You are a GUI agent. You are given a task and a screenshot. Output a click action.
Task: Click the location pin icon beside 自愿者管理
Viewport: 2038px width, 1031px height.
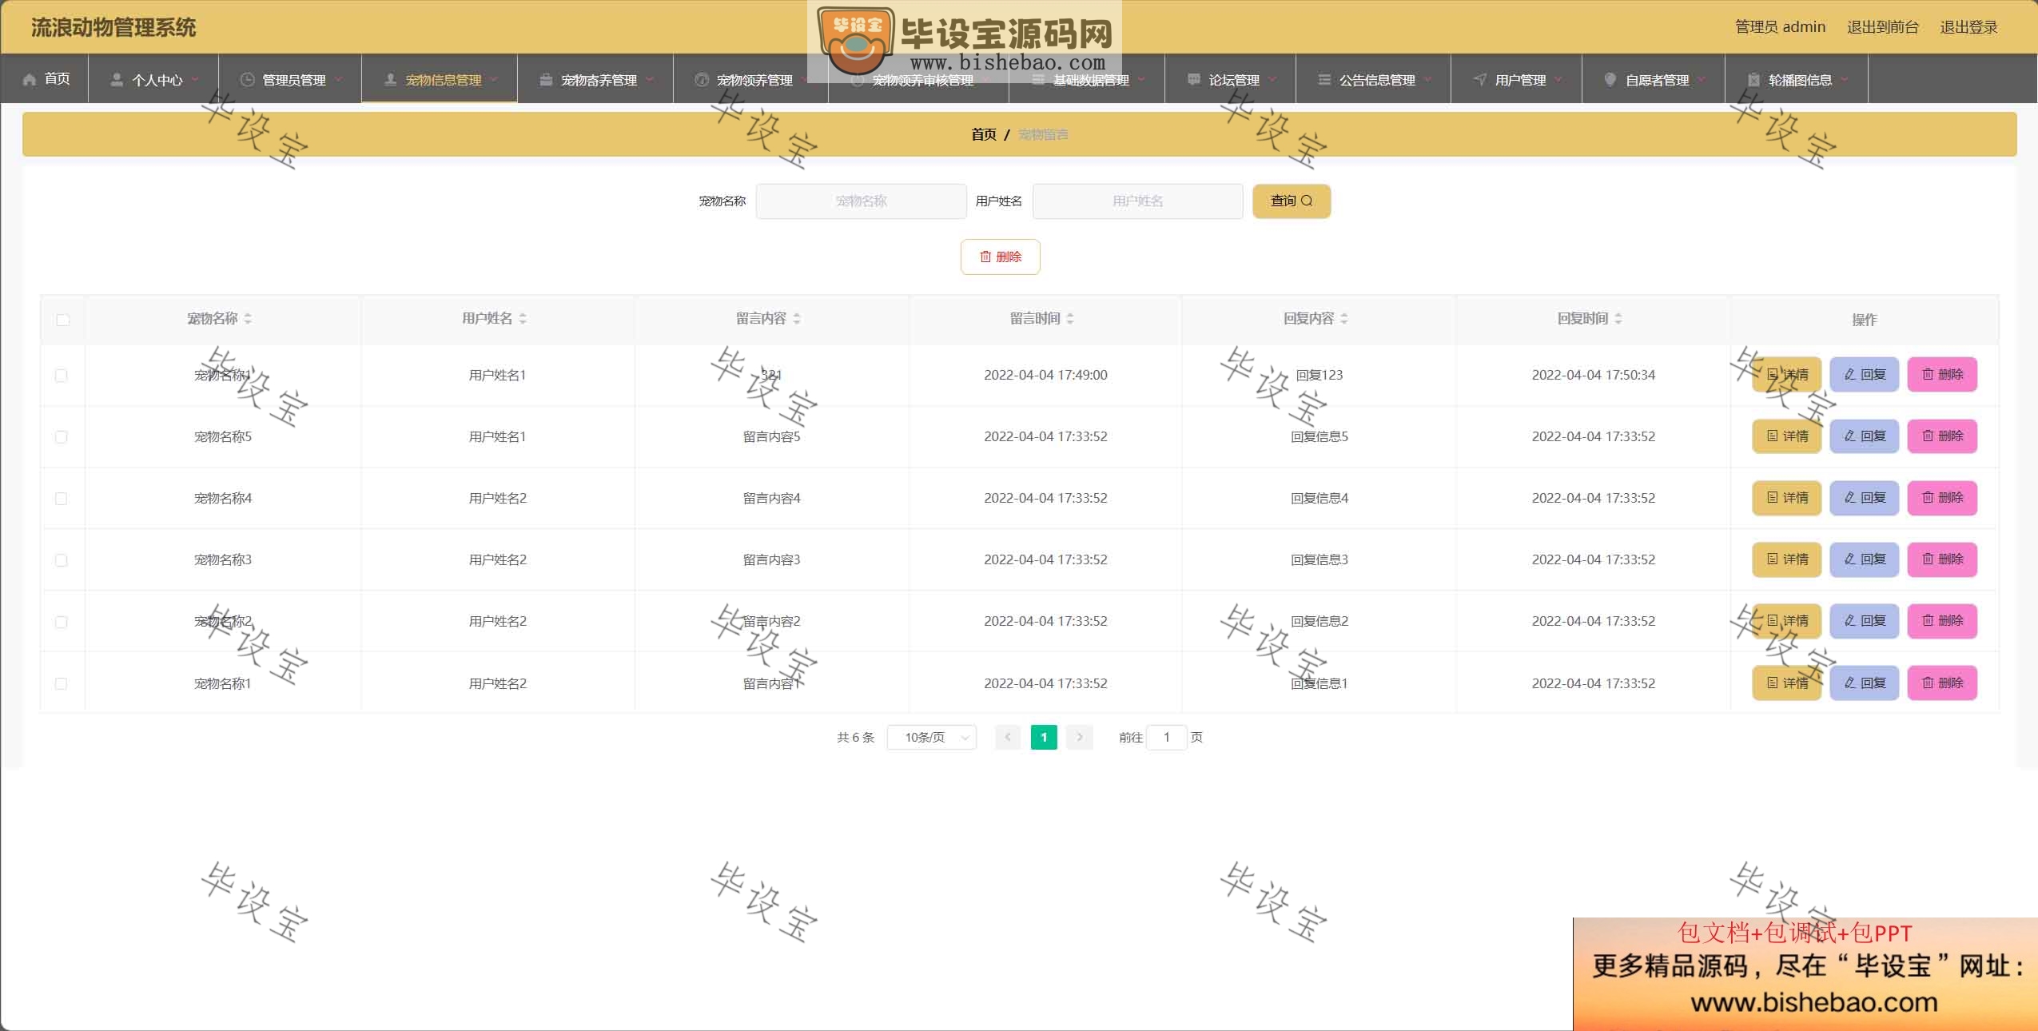tap(1610, 79)
